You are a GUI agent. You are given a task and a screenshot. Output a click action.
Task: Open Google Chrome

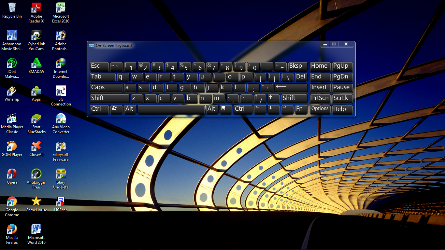12,202
